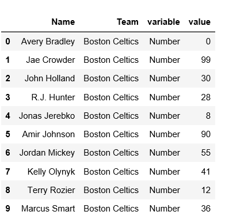Click the Jordan Mickey name cell
The height and width of the screenshot is (219, 225).
[x=47, y=153]
